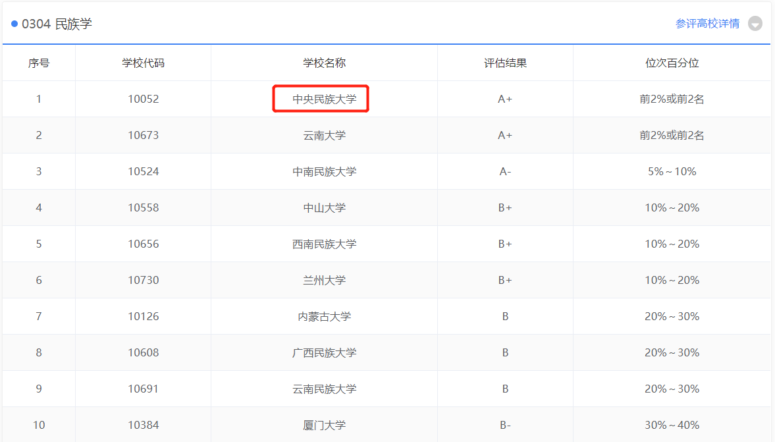Screen dimensions: 775x442
Task: Click the 评估结果 column header
Action: click(x=505, y=63)
